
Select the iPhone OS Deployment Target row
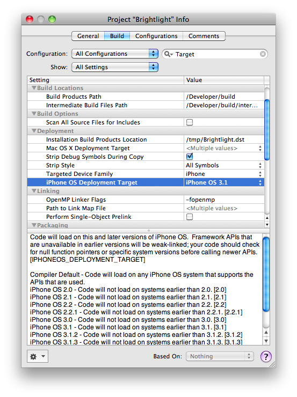[x=146, y=182]
